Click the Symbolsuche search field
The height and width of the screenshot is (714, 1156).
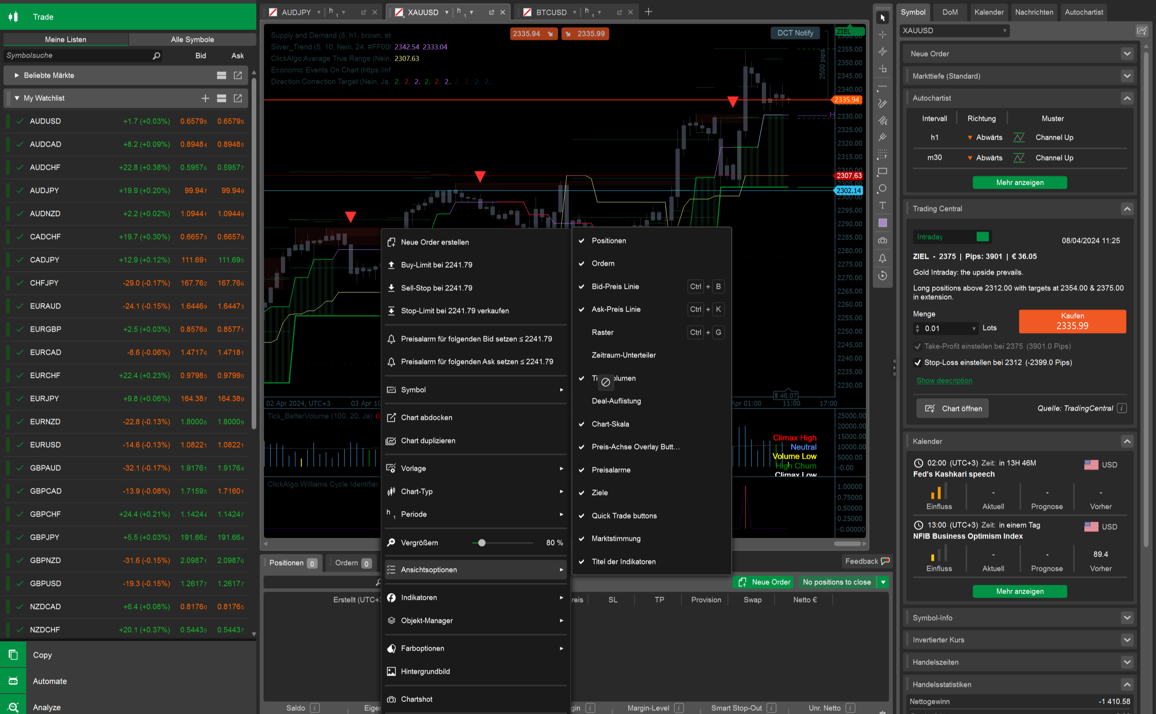click(x=83, y=56)
